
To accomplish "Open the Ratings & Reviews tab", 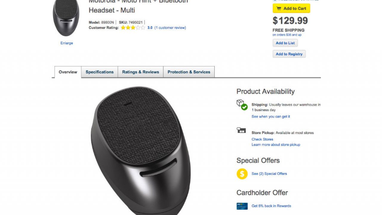I will click(141, 72).
